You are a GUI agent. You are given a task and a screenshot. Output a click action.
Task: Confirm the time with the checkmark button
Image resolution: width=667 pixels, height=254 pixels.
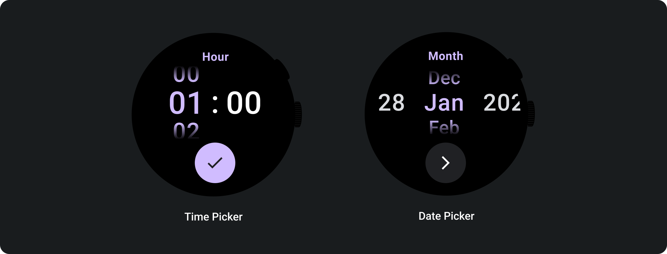(215, 163)
